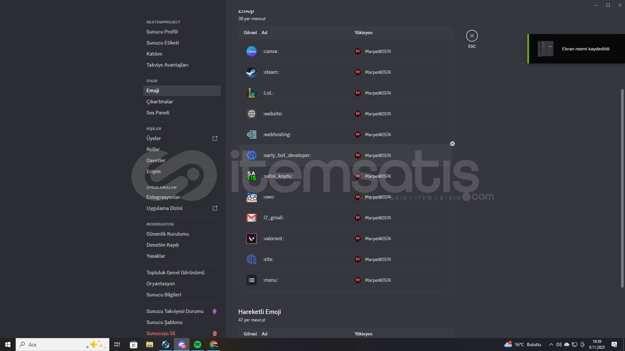Click the steam emoji icon
This screenshot has width=625, height=351.
pyautogui.click(x=251, y=72)
